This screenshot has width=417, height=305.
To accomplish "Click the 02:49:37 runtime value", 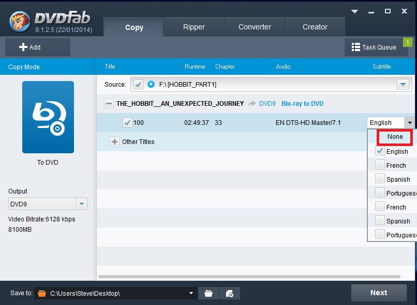I will (196, 123).
